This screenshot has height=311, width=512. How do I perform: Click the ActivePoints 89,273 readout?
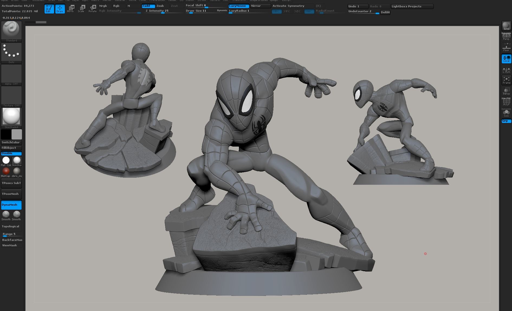coord(18,6)
